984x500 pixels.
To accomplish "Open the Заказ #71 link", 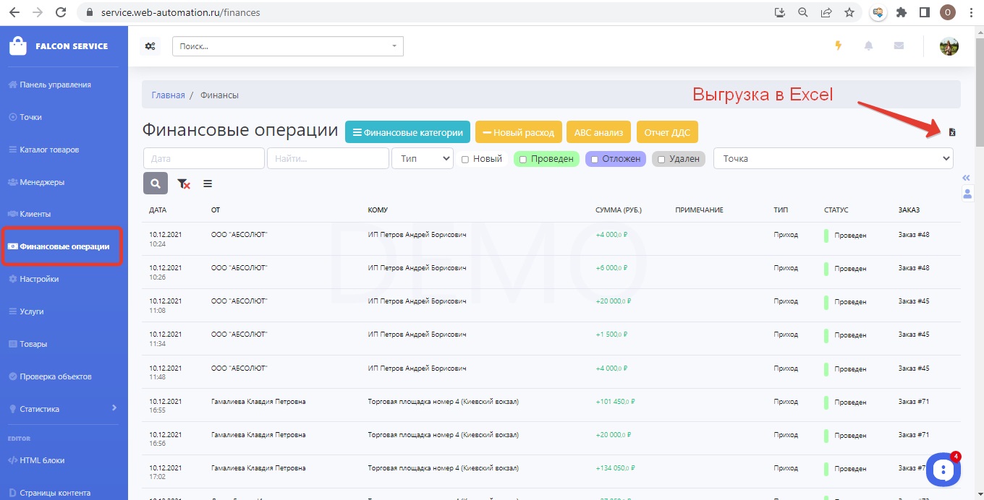I will (x=913, y=401).
